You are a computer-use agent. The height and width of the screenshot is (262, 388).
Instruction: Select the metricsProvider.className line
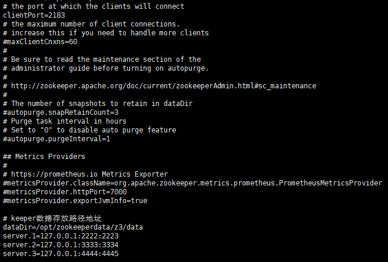193,183
